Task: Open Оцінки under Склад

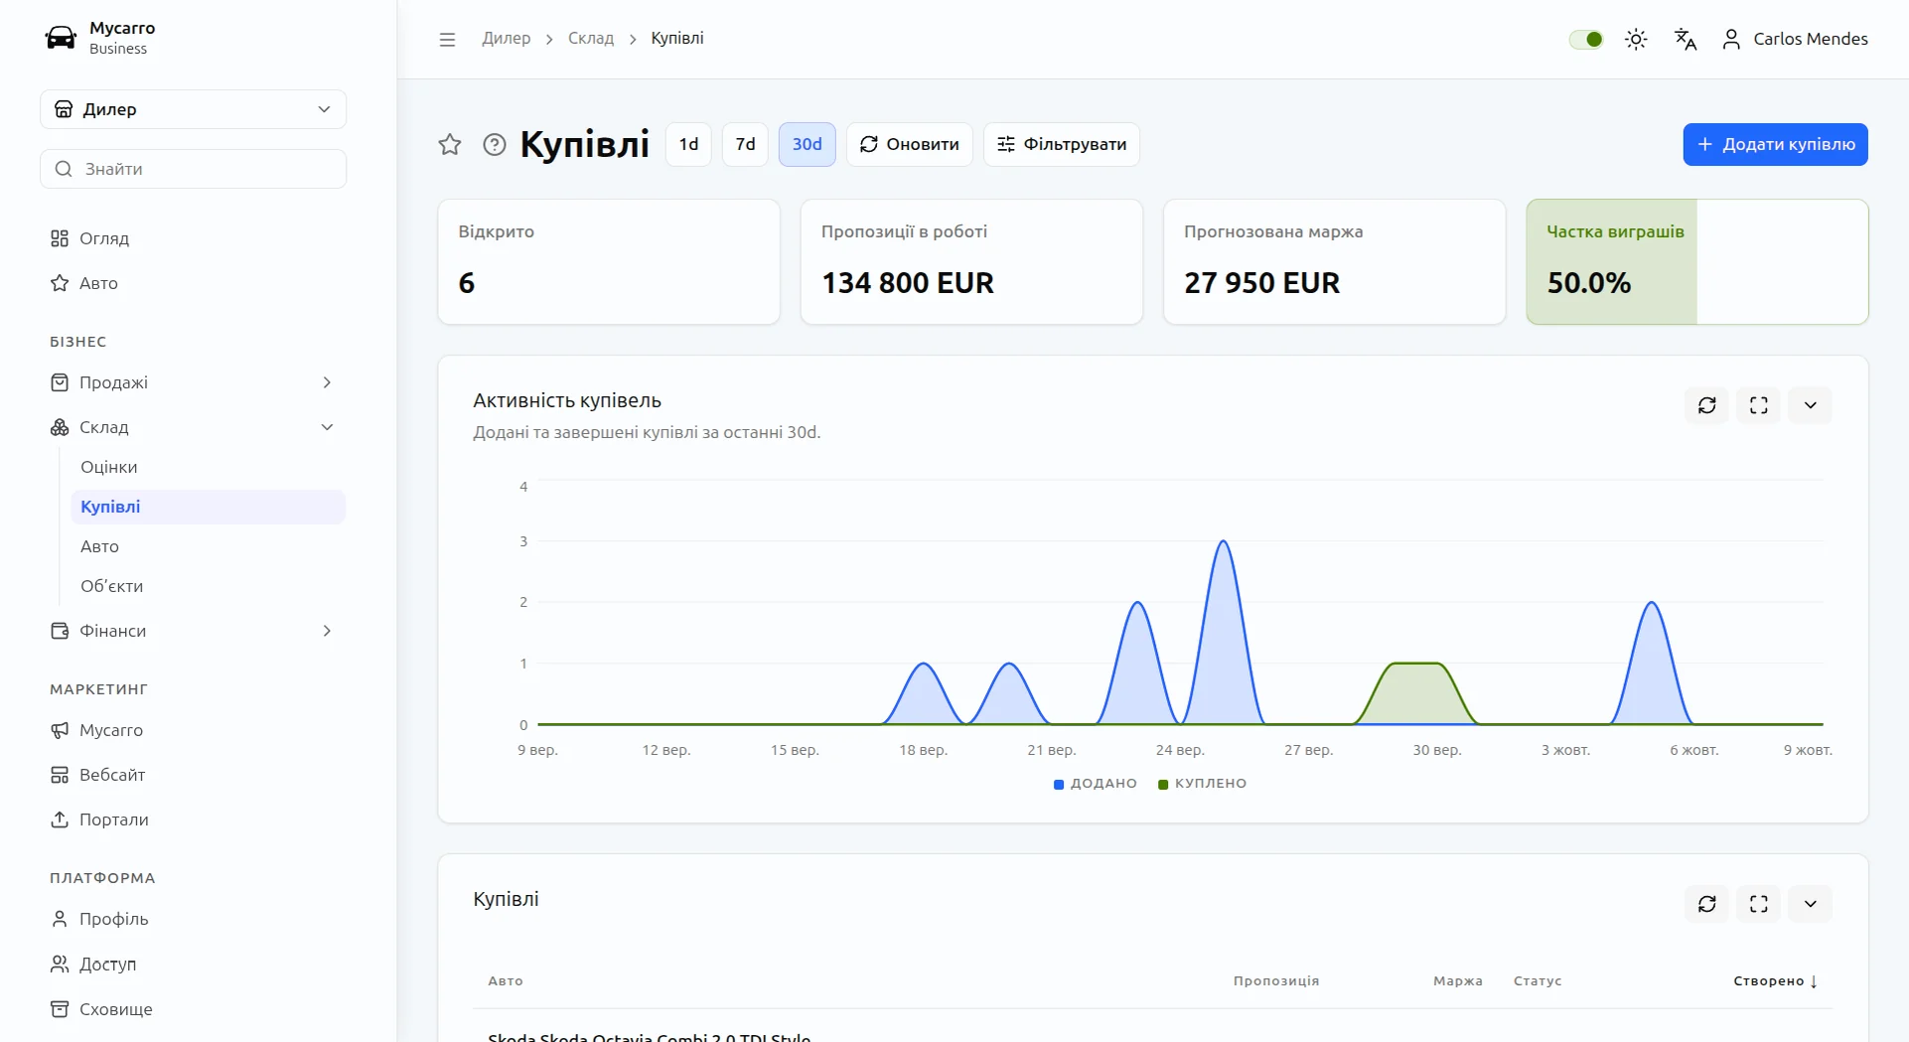Action: point(208,467)
